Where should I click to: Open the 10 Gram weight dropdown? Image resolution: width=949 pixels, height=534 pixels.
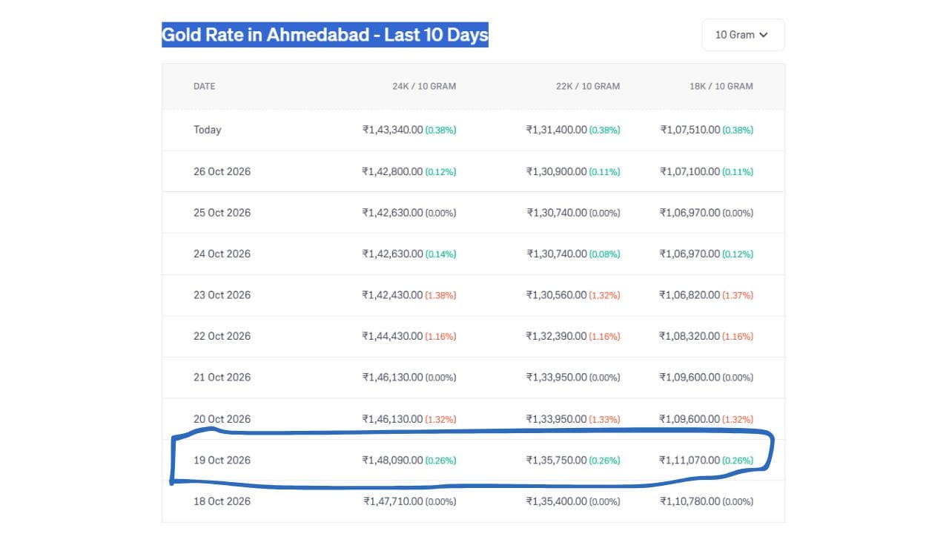pos(743,35)
